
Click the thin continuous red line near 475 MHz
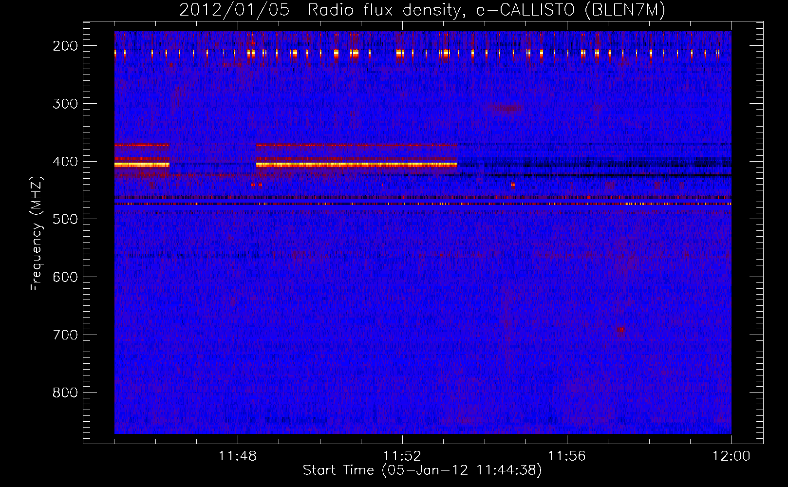tap(423, 204)
